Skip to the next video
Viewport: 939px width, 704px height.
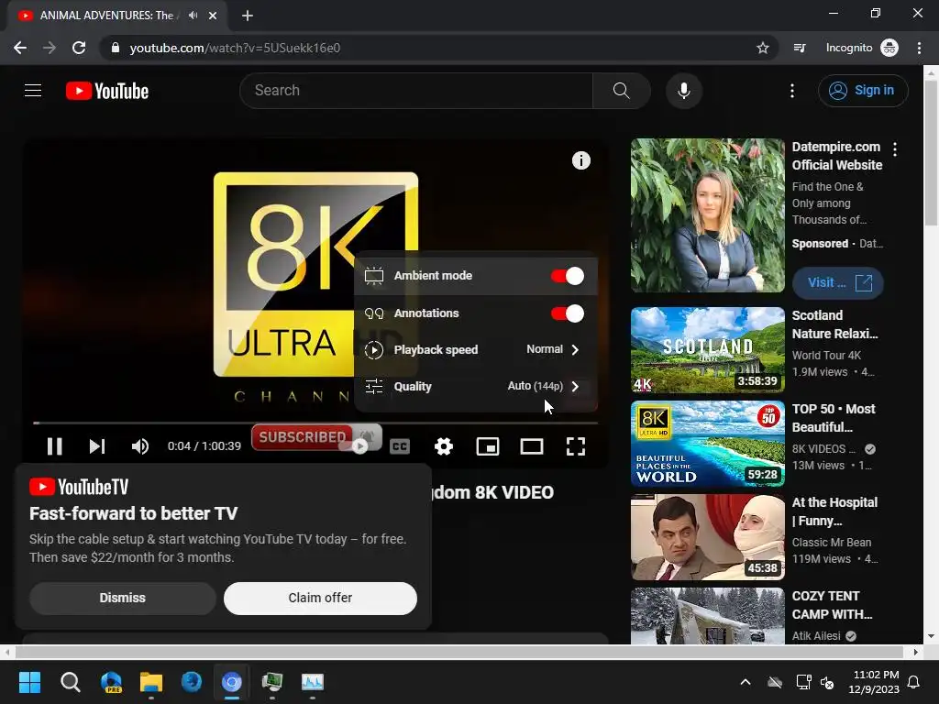point(97,446)
